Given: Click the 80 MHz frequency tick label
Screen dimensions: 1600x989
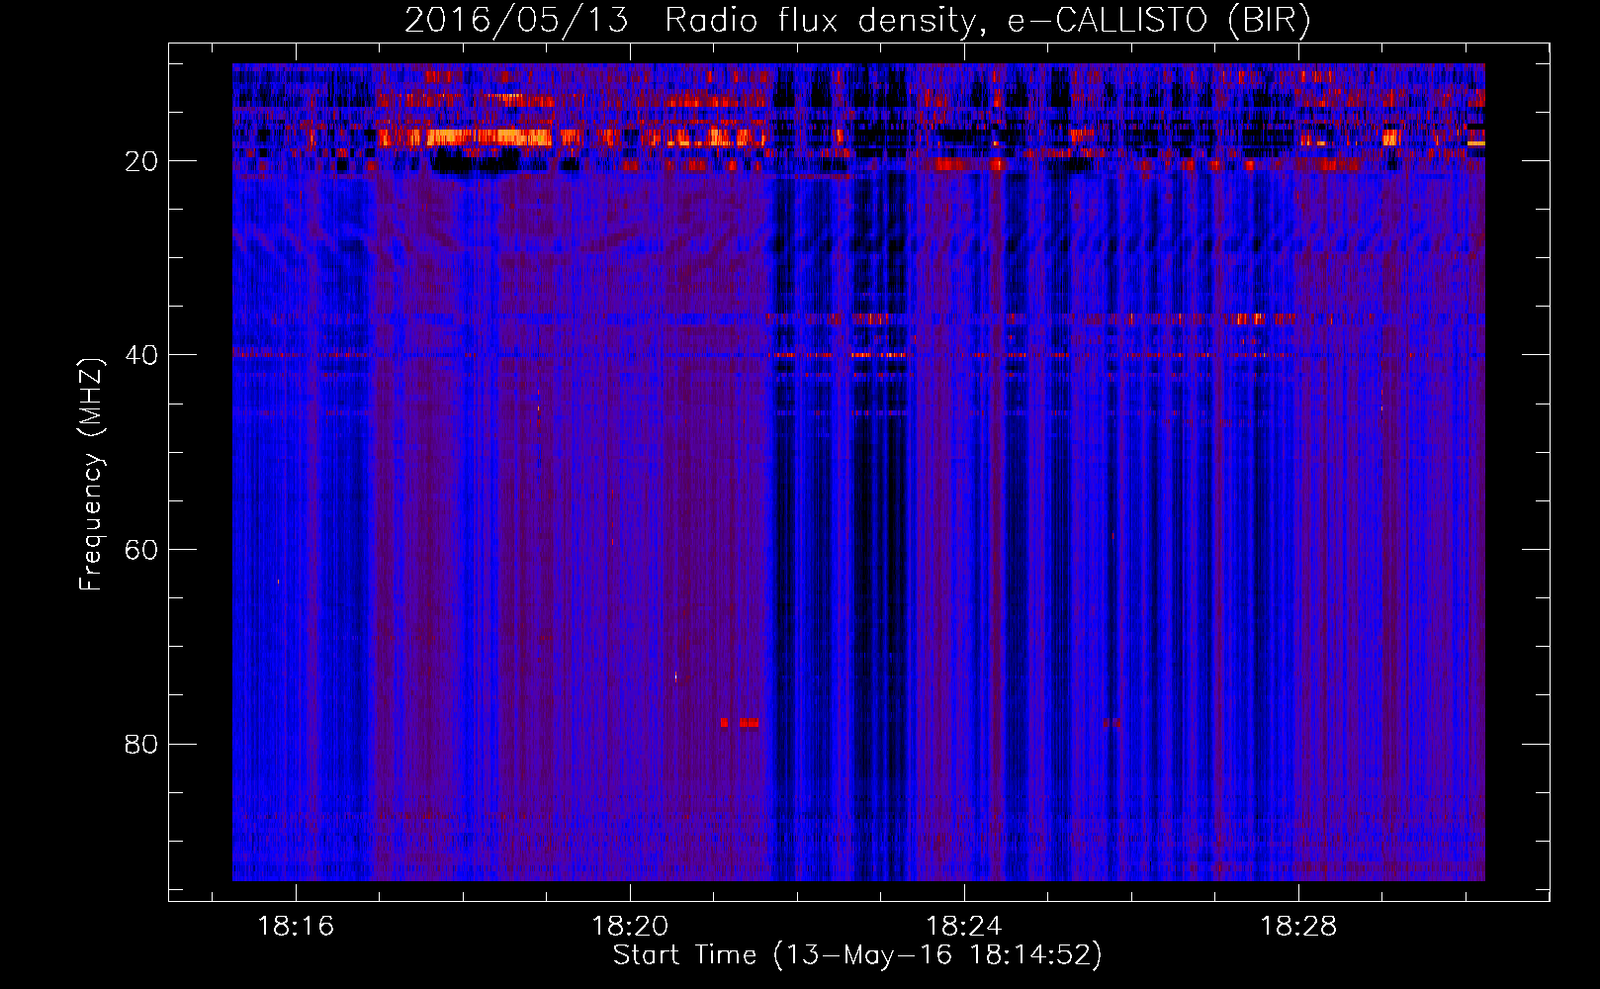Looking at the screenshot, I should click(x=142, y=744).
